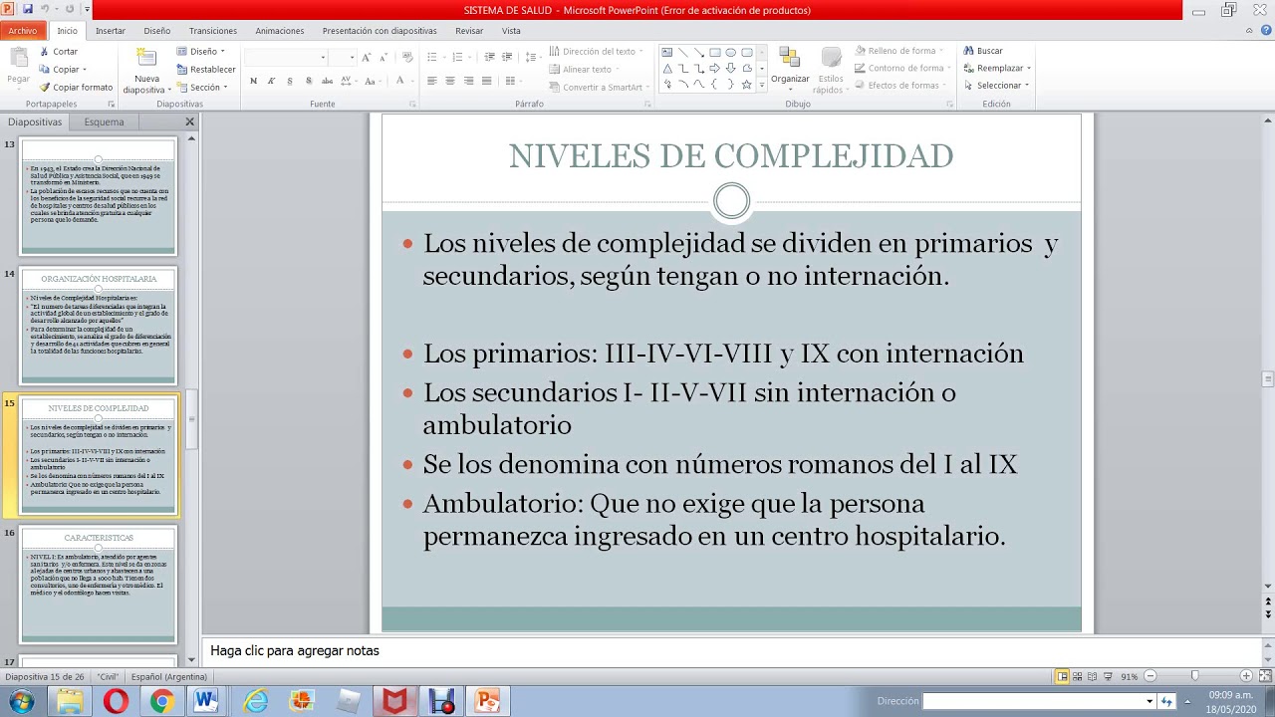
Task: Zoom out with the minus button
Action: (1150, 677)
